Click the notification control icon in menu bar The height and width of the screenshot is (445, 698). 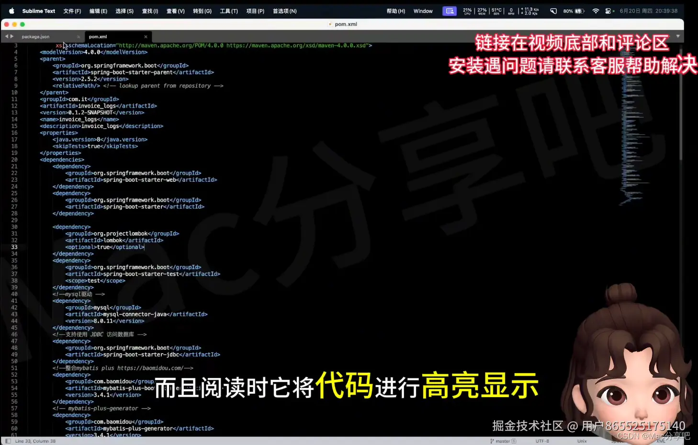[554, 11]
